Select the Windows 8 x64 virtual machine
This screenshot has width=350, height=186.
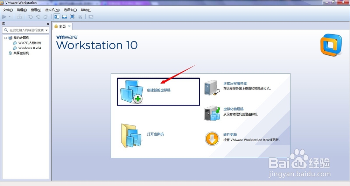(x=30, y=48)
